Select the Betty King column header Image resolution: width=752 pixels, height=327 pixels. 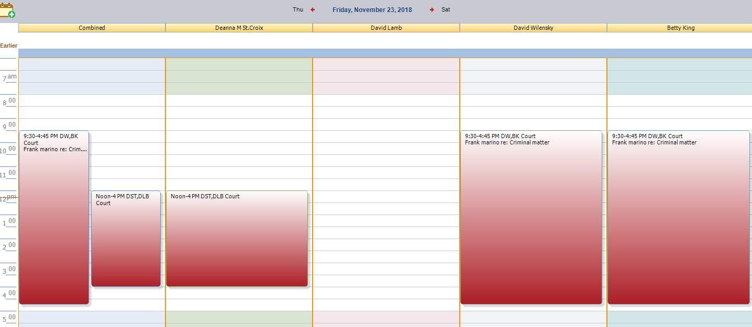680,27
